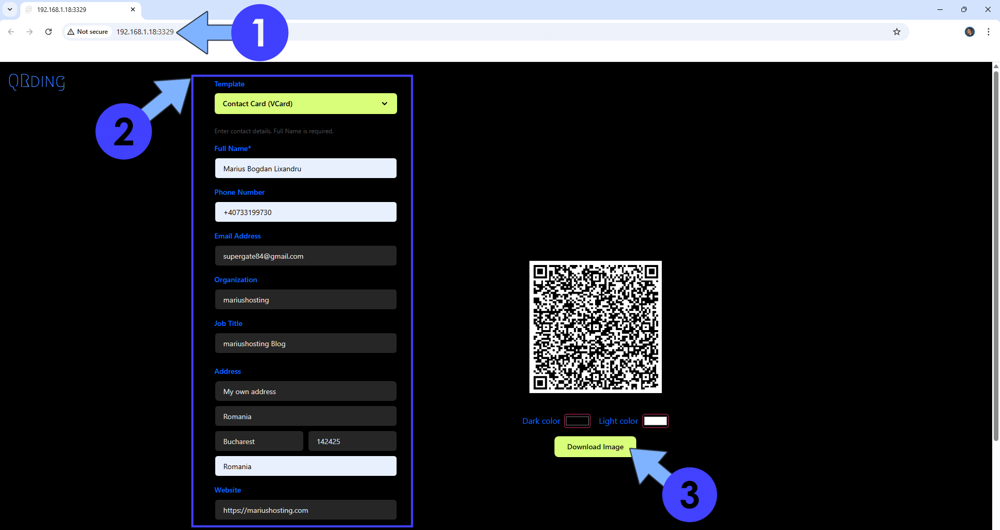Click the browser back arrow
Image resolution: width=1000 pixels, height=530 pixels.
pos(11,32)
